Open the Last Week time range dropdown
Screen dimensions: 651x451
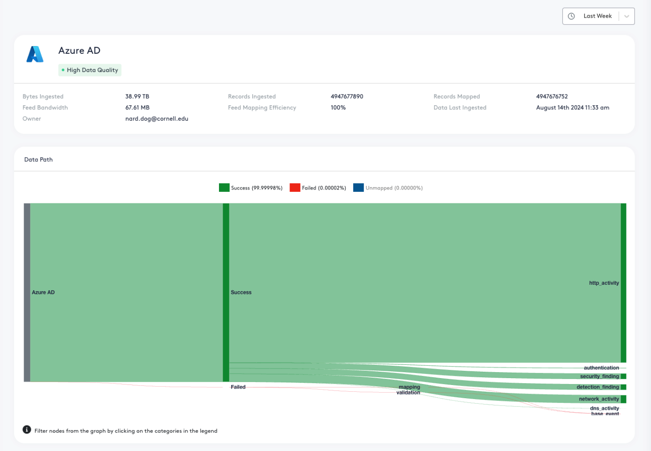pos(598,16)
